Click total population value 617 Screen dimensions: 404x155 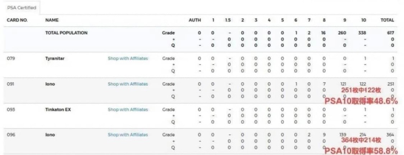pos(390,33)
